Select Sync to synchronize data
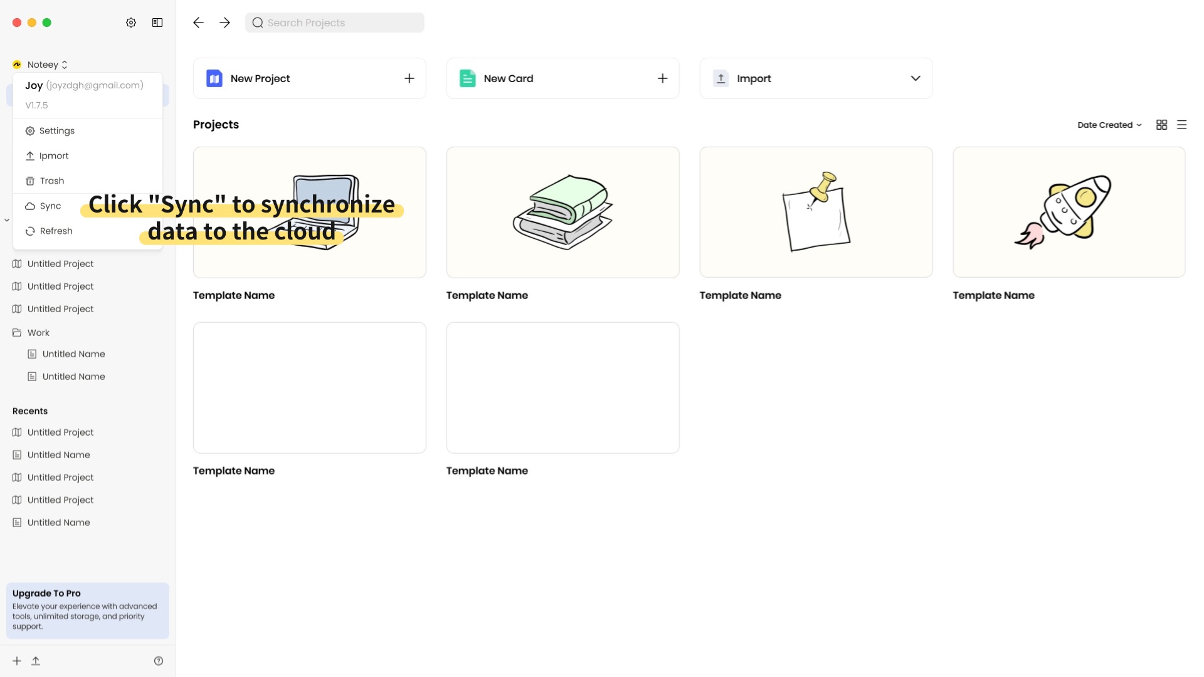This screenshot has width=1204, height=677. [50, 206]
